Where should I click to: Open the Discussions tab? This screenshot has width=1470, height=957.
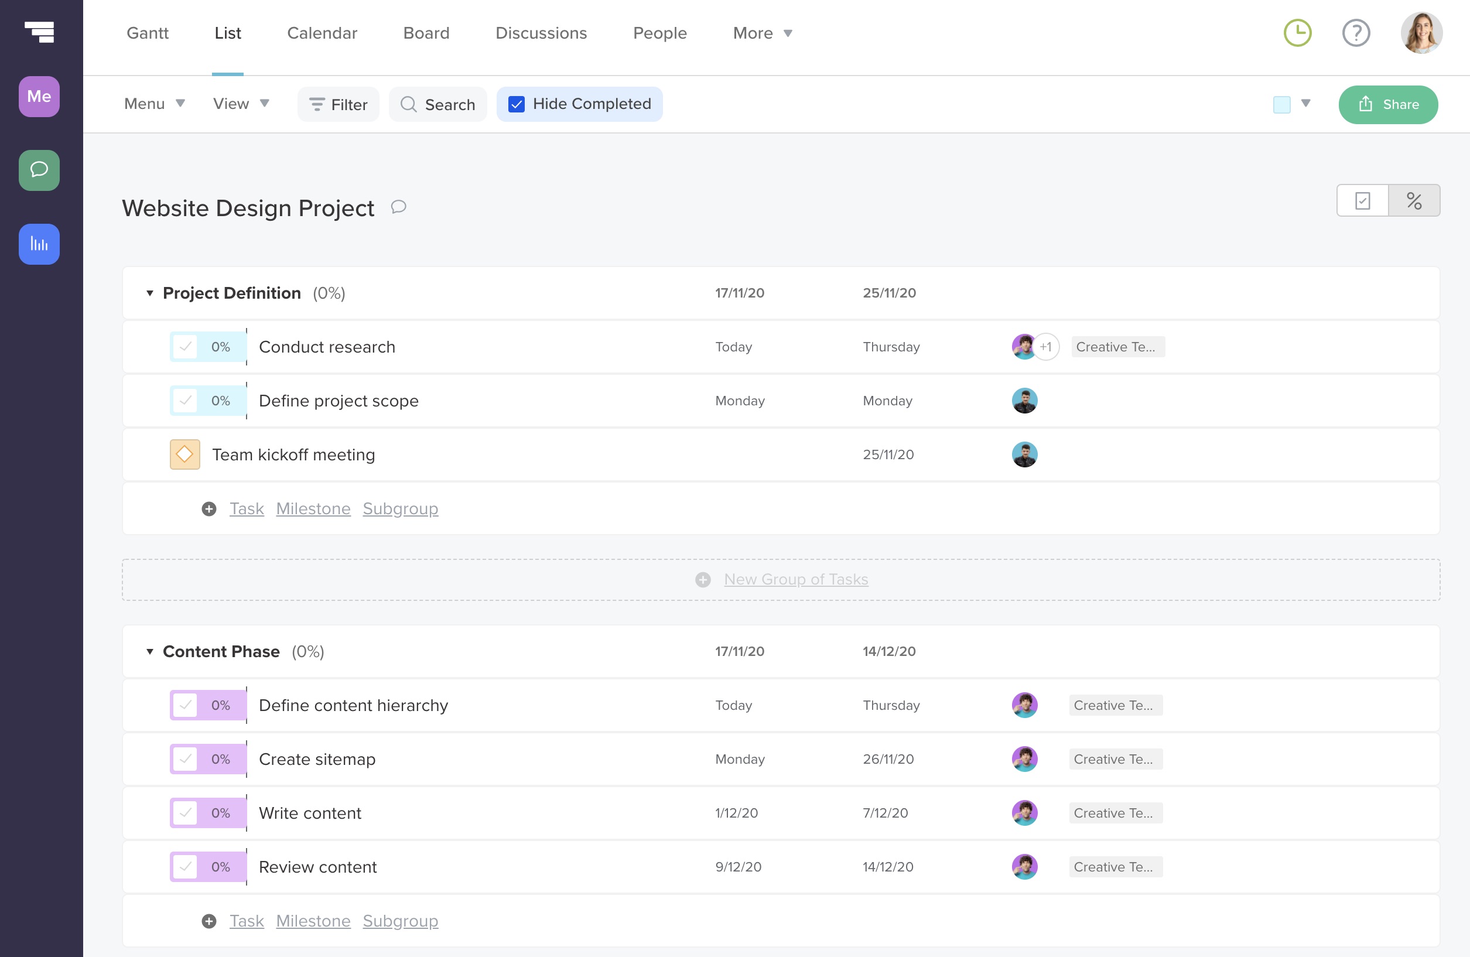coord(541,33)
